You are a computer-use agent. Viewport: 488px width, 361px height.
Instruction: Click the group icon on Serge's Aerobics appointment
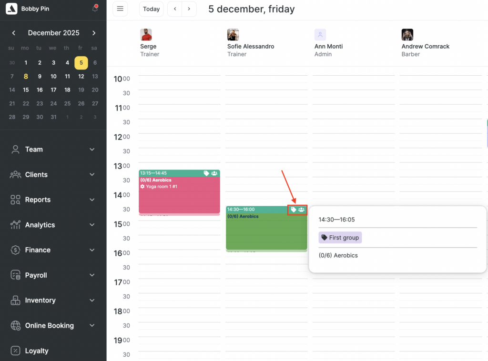[214, 173]
